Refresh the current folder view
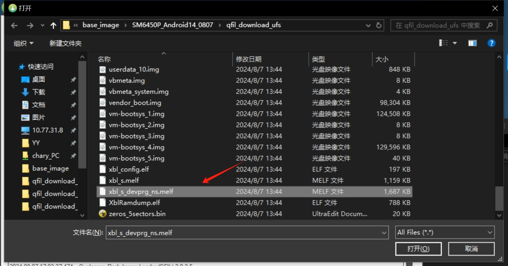The height and width of the screenshot is (266, 508). click(x=379, y=25)
